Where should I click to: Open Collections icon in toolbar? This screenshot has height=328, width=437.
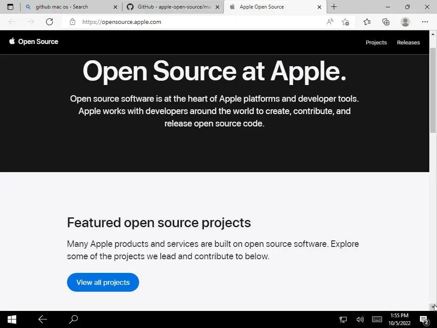[386, 22]
